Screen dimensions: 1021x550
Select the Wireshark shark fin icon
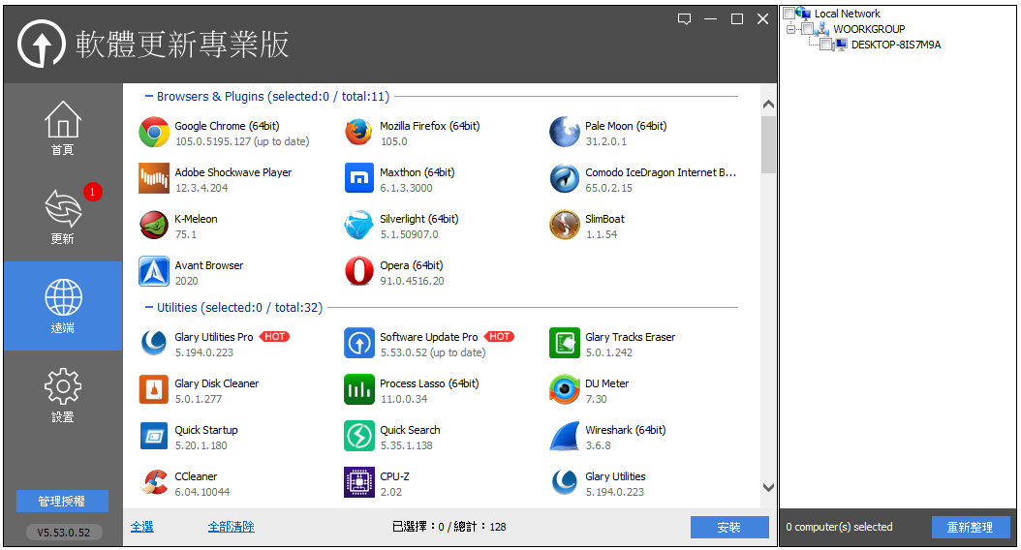tap(564, 436)
